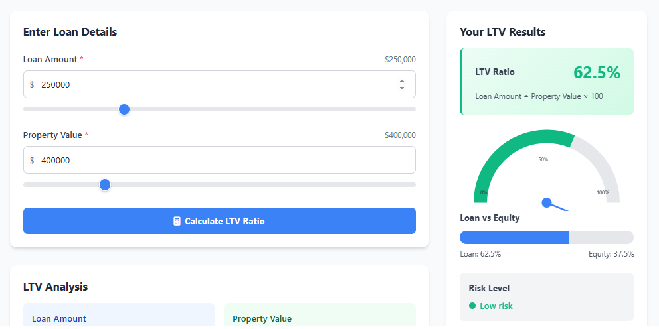Image resolution: width=659 pixels, height=329 pixels.
Task: Click the dollar sign in Loan Amount field
Action: [32, 85]
